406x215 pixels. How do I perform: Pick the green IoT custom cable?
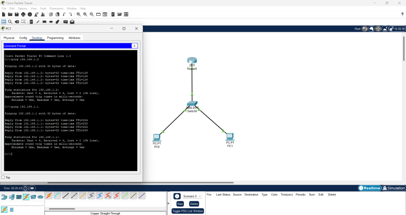125,196
